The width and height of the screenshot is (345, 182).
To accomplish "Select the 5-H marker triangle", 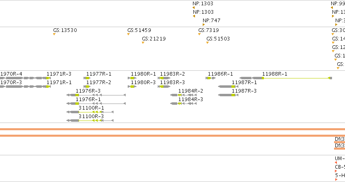I will tap(336, 180).
